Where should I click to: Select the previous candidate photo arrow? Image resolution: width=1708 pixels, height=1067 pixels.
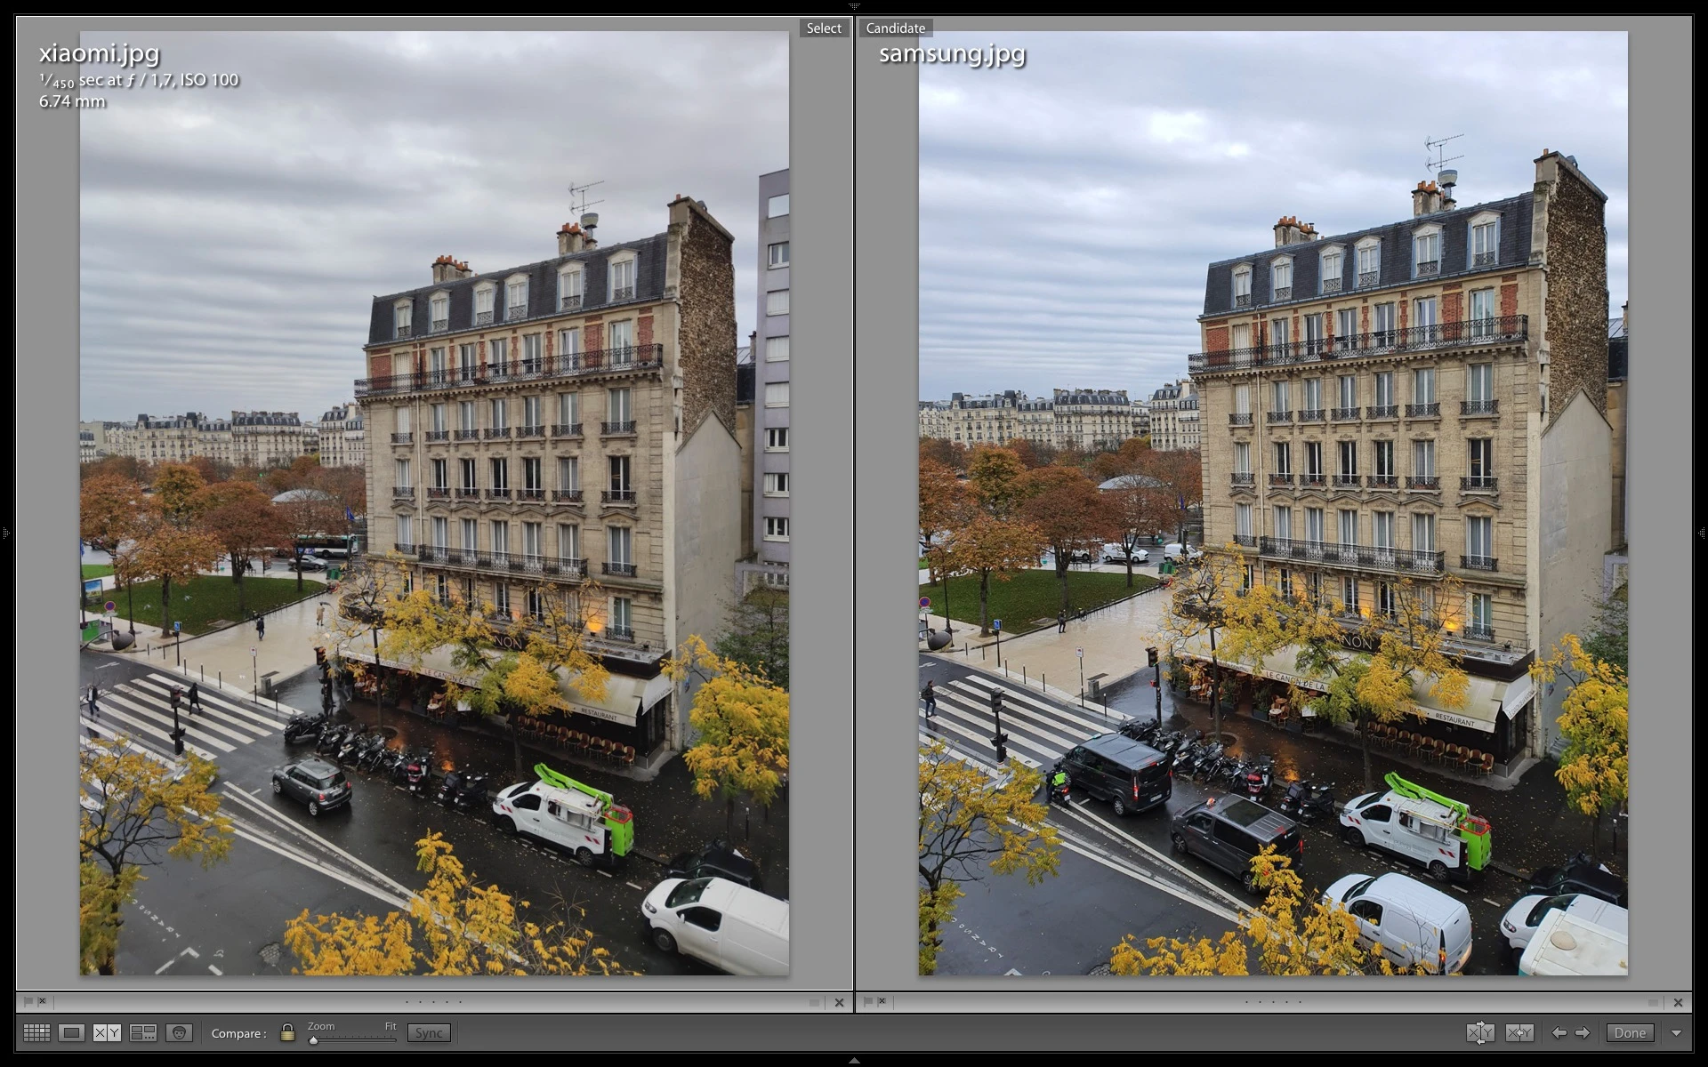click(1559, 1032)
